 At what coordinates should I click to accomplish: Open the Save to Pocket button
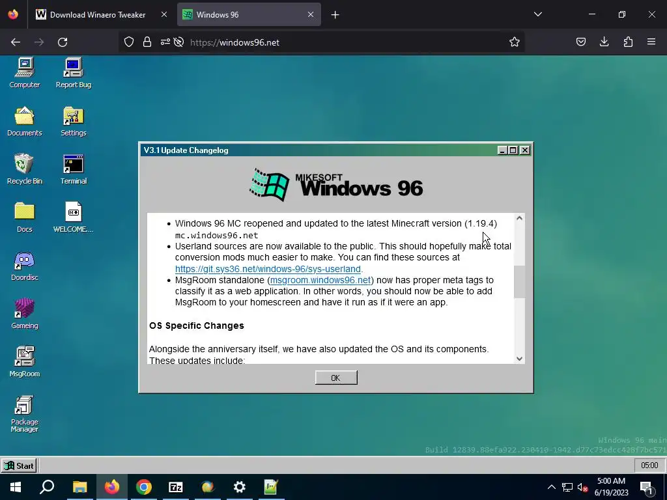[580, 42]
